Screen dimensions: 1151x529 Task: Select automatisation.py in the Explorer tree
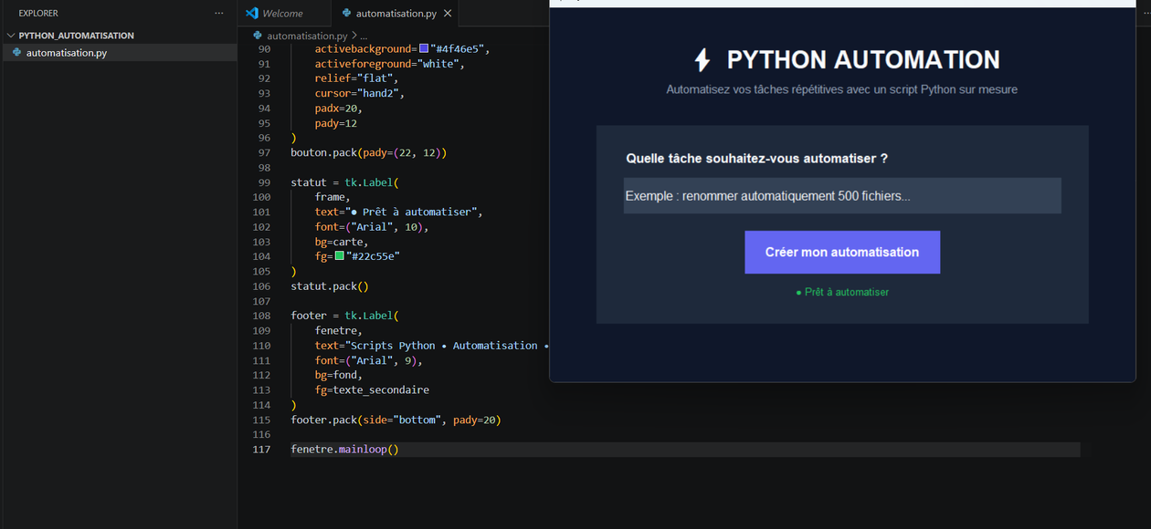pyautogui.click(x=119, y=53)
